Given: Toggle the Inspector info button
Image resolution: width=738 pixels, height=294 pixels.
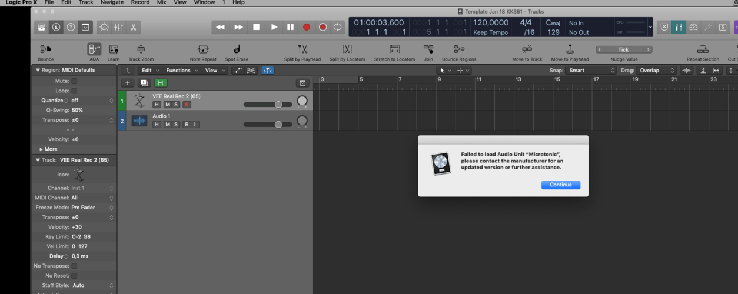Looking at the screenshot, I should 56,27.
